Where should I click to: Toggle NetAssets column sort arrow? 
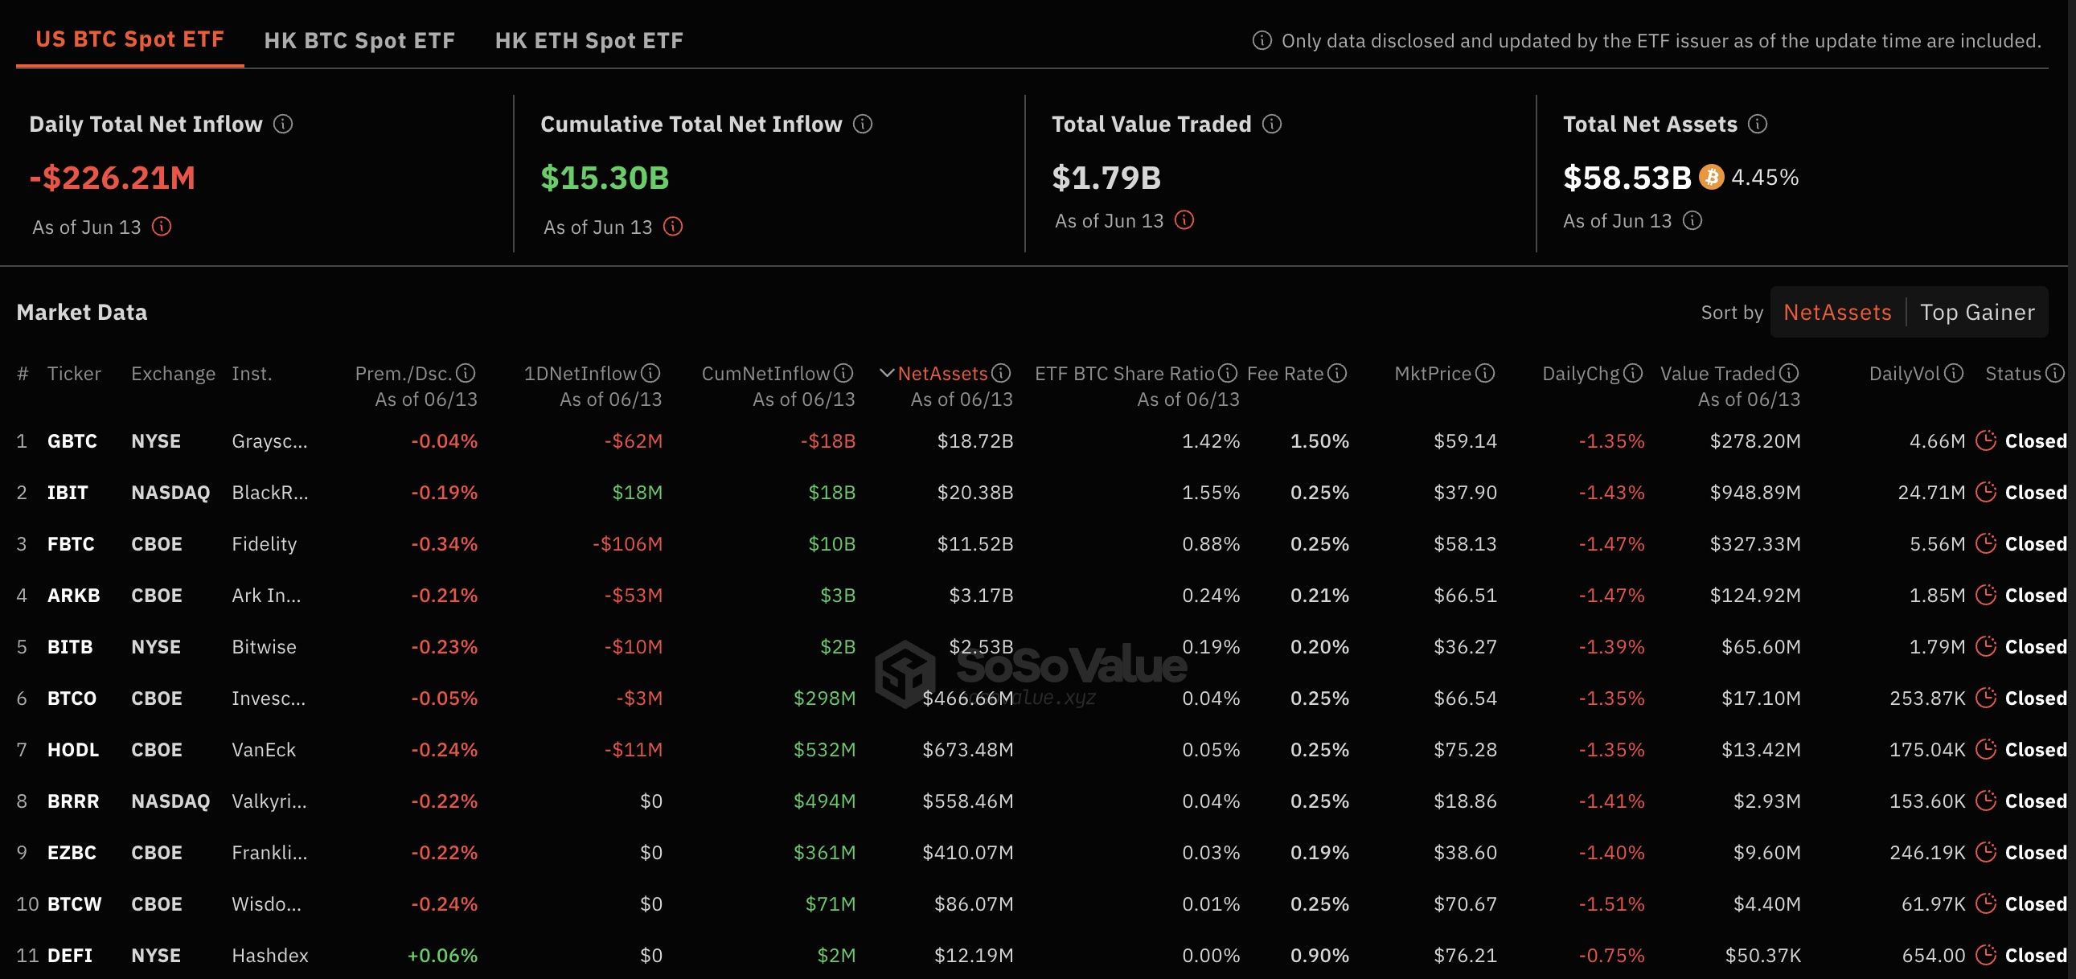coord(887,373)
